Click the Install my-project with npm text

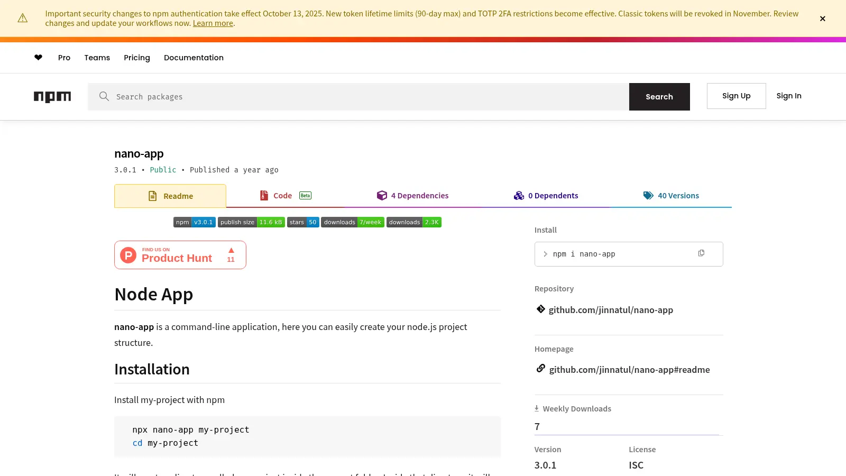pyautogui.click(x=169, y=400)
